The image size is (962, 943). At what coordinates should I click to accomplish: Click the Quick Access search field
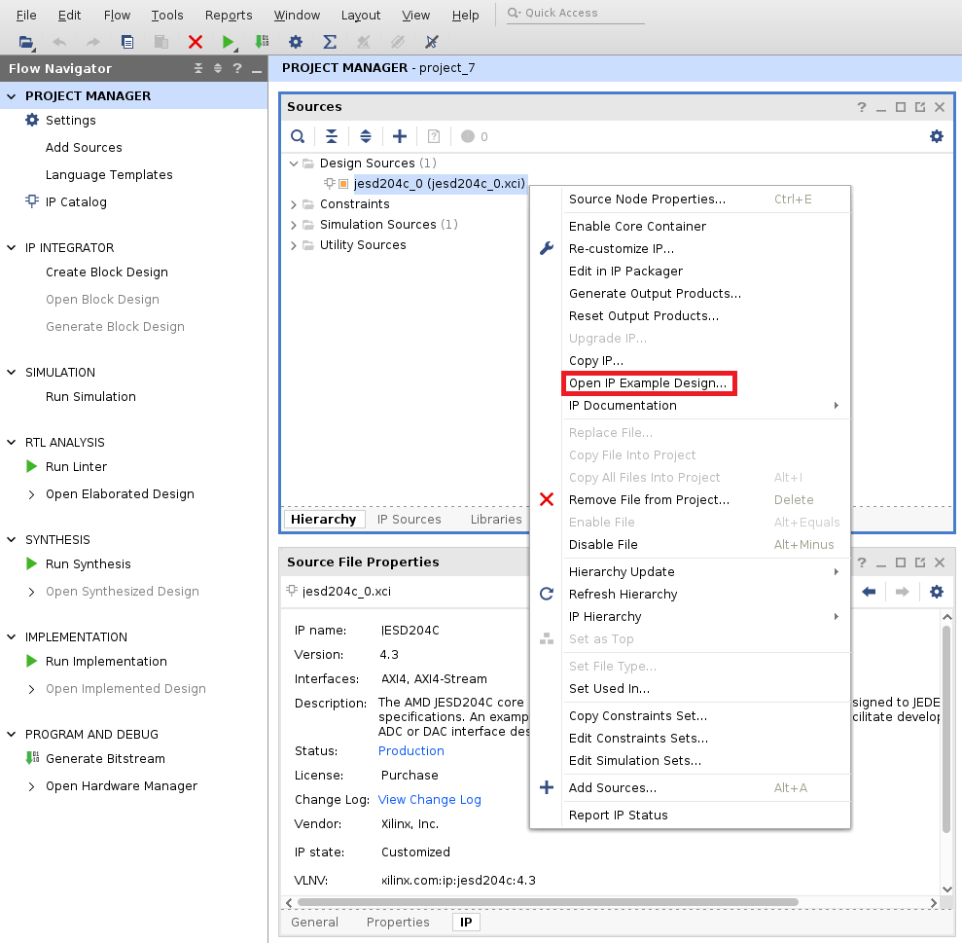[576, 13]
